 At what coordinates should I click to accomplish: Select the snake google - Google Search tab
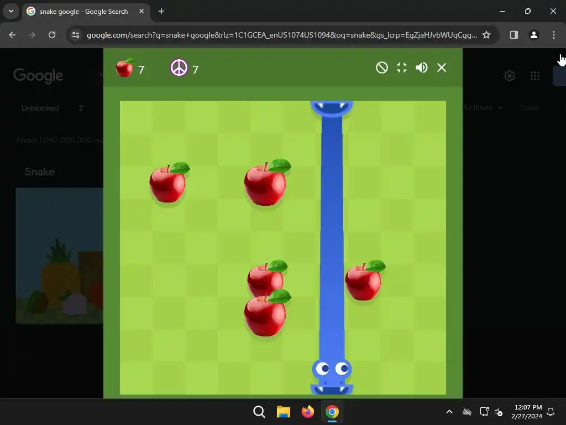pos(86,12)
